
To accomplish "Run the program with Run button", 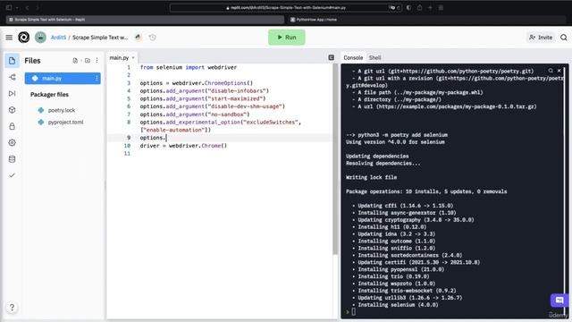I will point(287,38).
